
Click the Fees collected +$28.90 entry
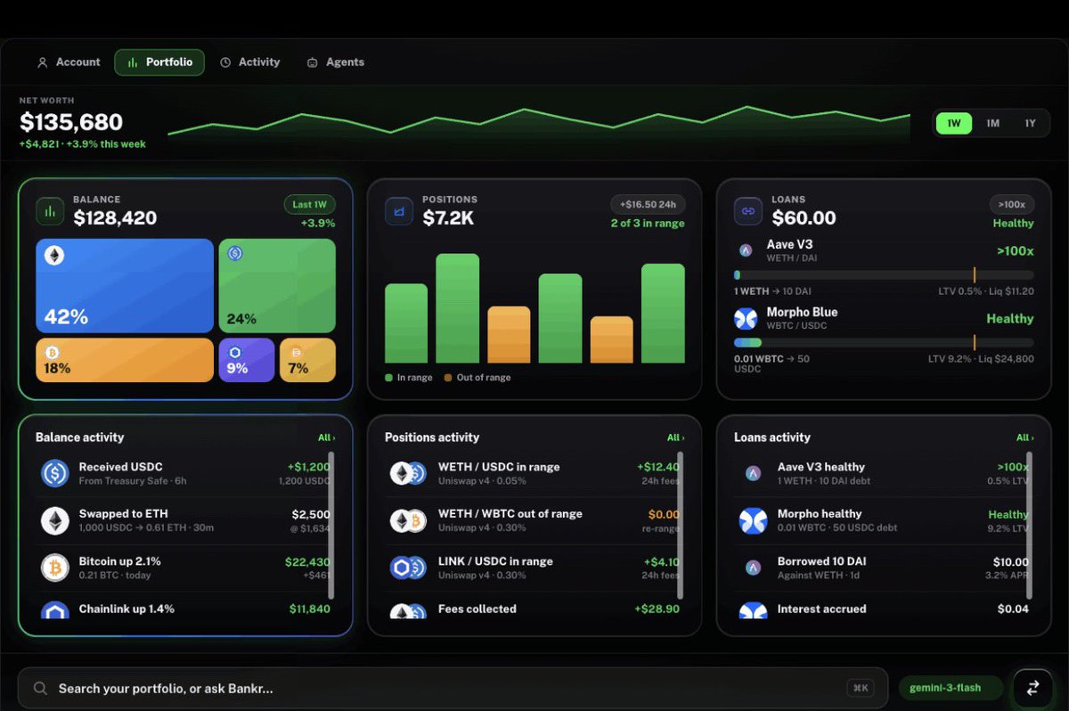click(x=534, y=610)
